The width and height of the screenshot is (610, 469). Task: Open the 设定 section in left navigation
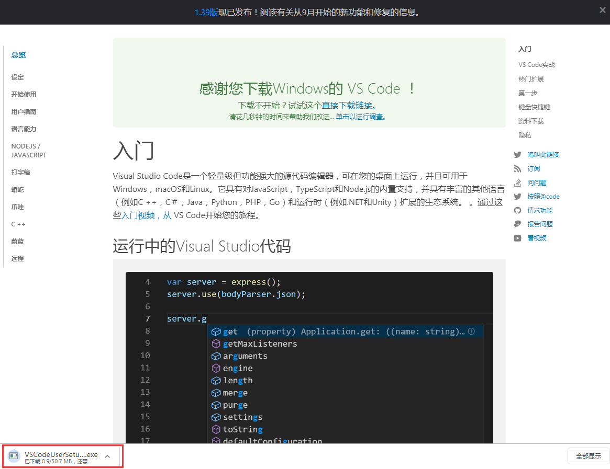click(x=17, y=77)
